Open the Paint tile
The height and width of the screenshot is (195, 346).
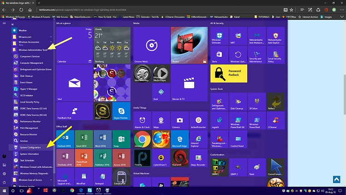point(257,167)
